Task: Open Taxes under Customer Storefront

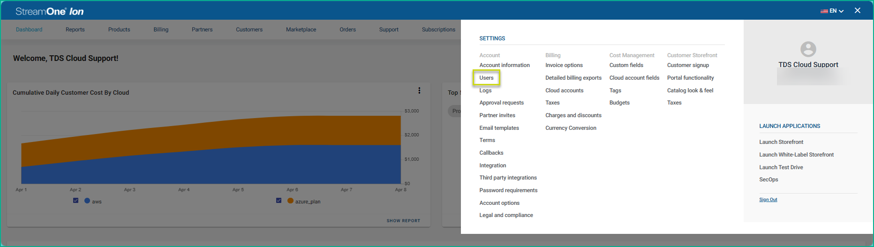Action: click(x=674, y=103)
